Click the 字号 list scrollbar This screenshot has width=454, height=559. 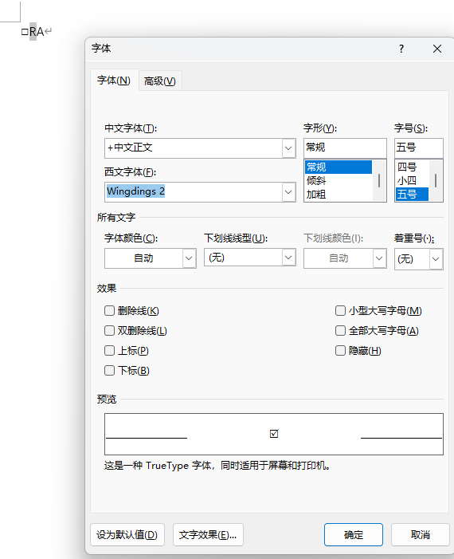(x=436, y=180)
